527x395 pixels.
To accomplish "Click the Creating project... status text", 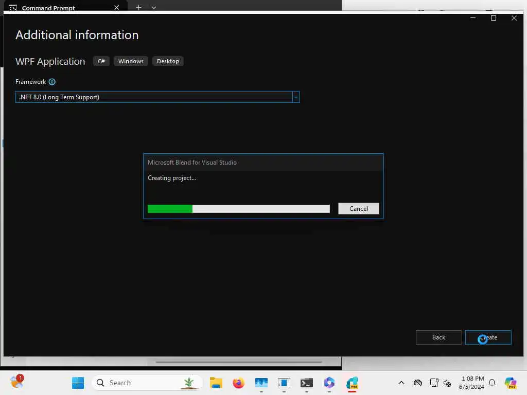I will (x=172, y=178).
